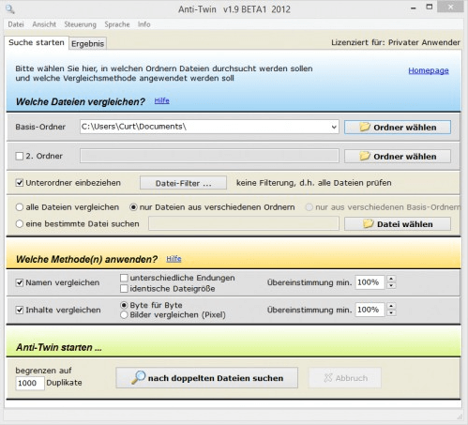Enable identische Dateigröße checkbox
Image resolution: width=468 pixels, height=425 pixels.
124,288
